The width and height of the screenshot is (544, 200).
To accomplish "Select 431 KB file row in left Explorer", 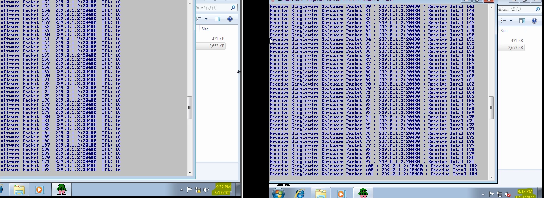I will point(211,39).
